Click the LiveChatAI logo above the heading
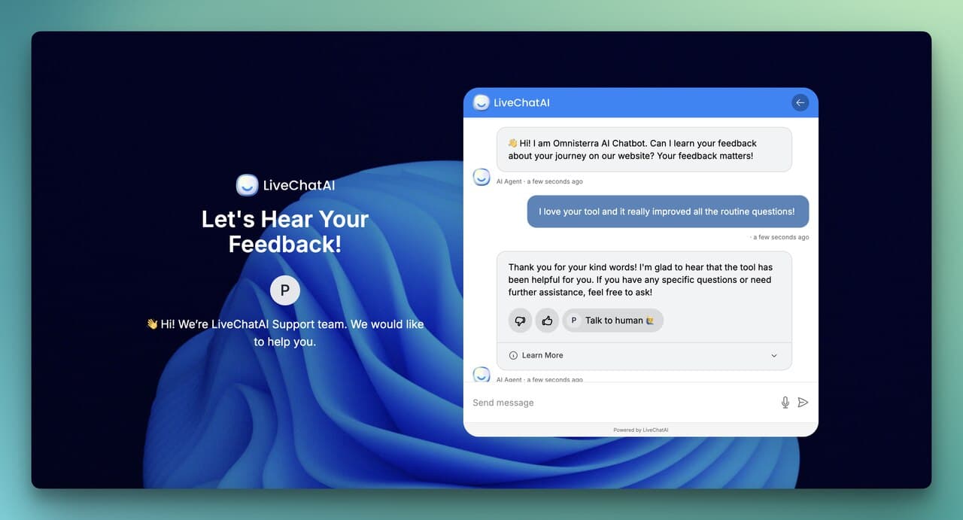Image resolution: width=963 pixels, height=520 pixels. [x=285, y=185]
